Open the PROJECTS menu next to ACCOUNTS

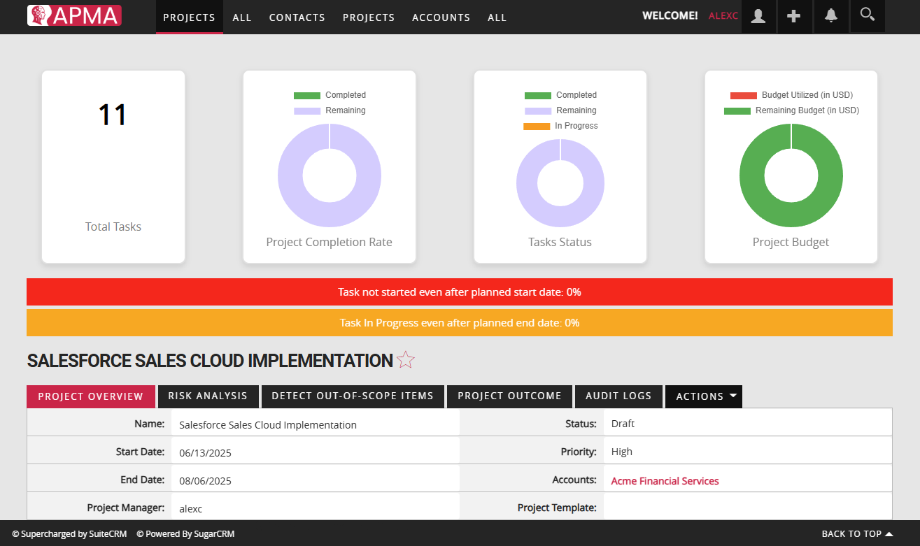pyautogui.click(x=369, y=17)
